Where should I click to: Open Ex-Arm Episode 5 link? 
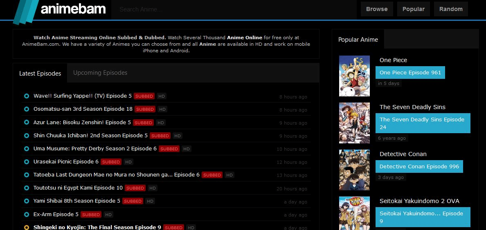[x=56, y=214]
